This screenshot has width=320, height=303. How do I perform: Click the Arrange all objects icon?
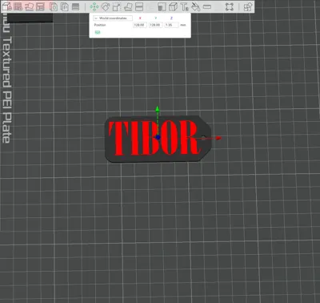click(40, 6)
